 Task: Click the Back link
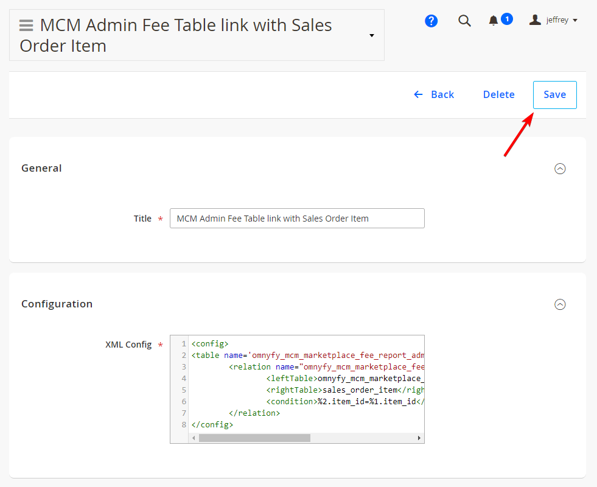434,94
